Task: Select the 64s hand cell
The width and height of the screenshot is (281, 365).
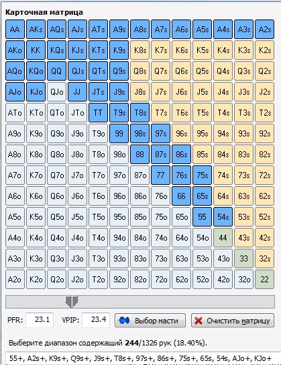Action: 223,196
